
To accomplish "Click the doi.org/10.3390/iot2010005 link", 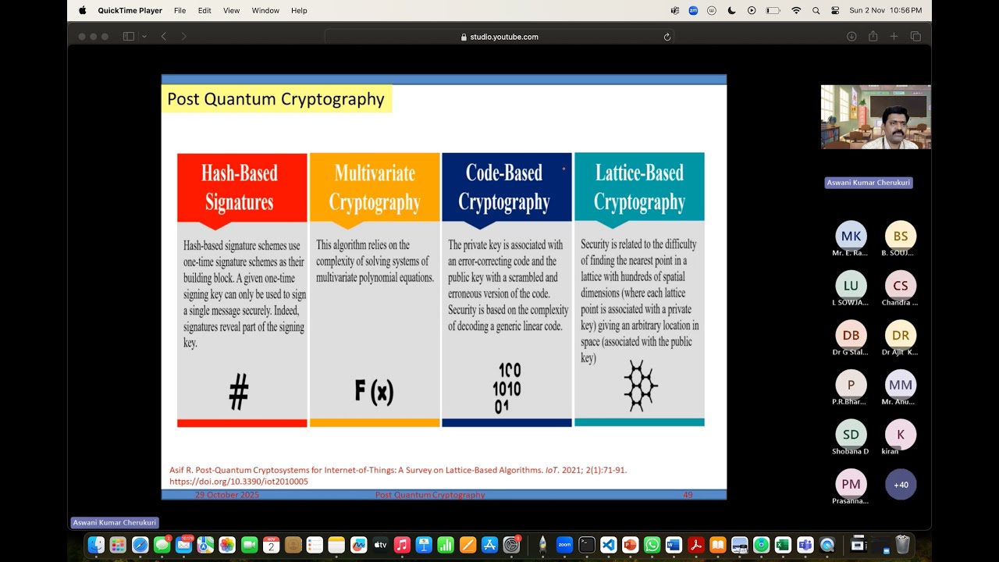I will (238, 481).
